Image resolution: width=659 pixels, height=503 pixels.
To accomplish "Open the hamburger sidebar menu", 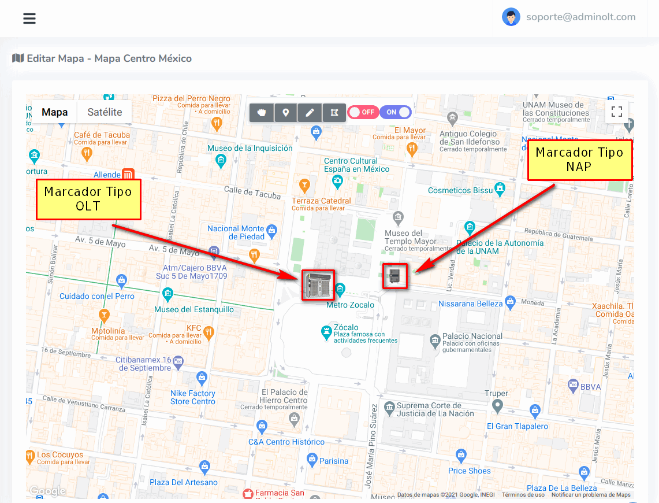I will pyautogui.click(x=29, y=19).
